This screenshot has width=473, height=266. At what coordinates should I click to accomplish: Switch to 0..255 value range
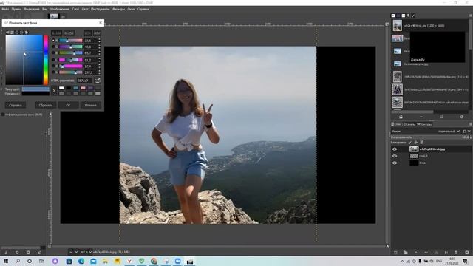[x=69, y=33]
